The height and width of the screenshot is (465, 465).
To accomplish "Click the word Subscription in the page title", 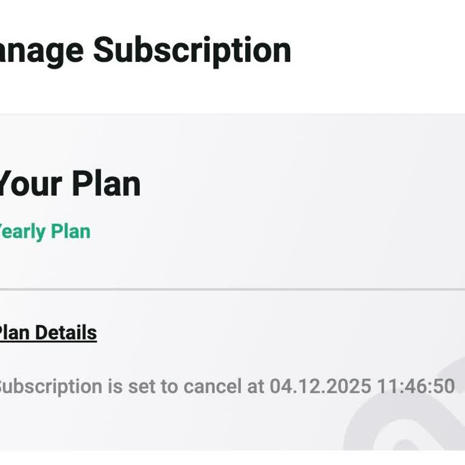I will 192,50.
